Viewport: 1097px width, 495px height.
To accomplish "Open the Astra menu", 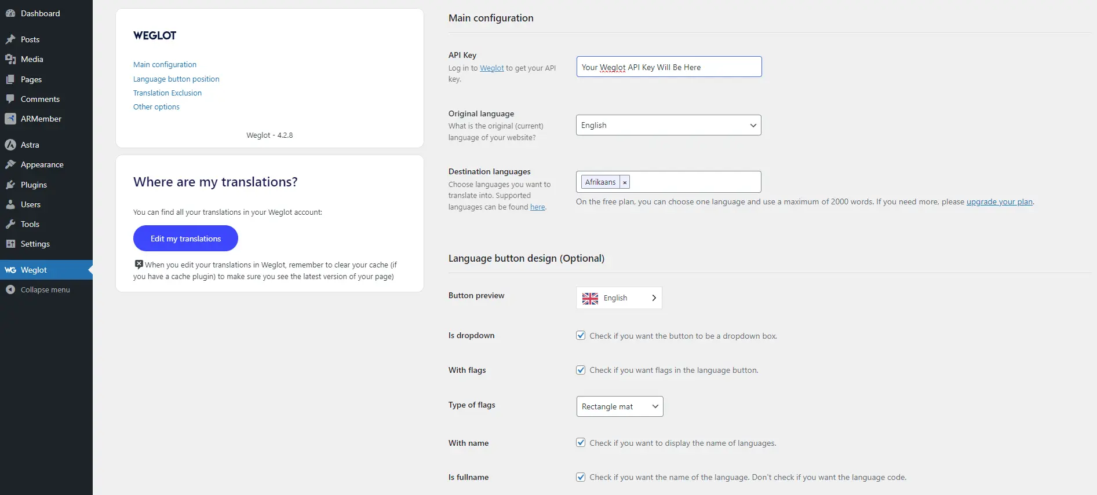I will [46, 145].
